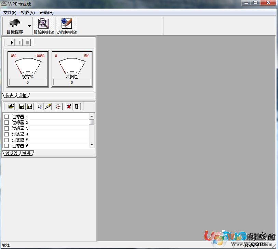Enable checkbox for 过滤器 6
The width and height of the screenshot is (278, 249).
point(7,146)
